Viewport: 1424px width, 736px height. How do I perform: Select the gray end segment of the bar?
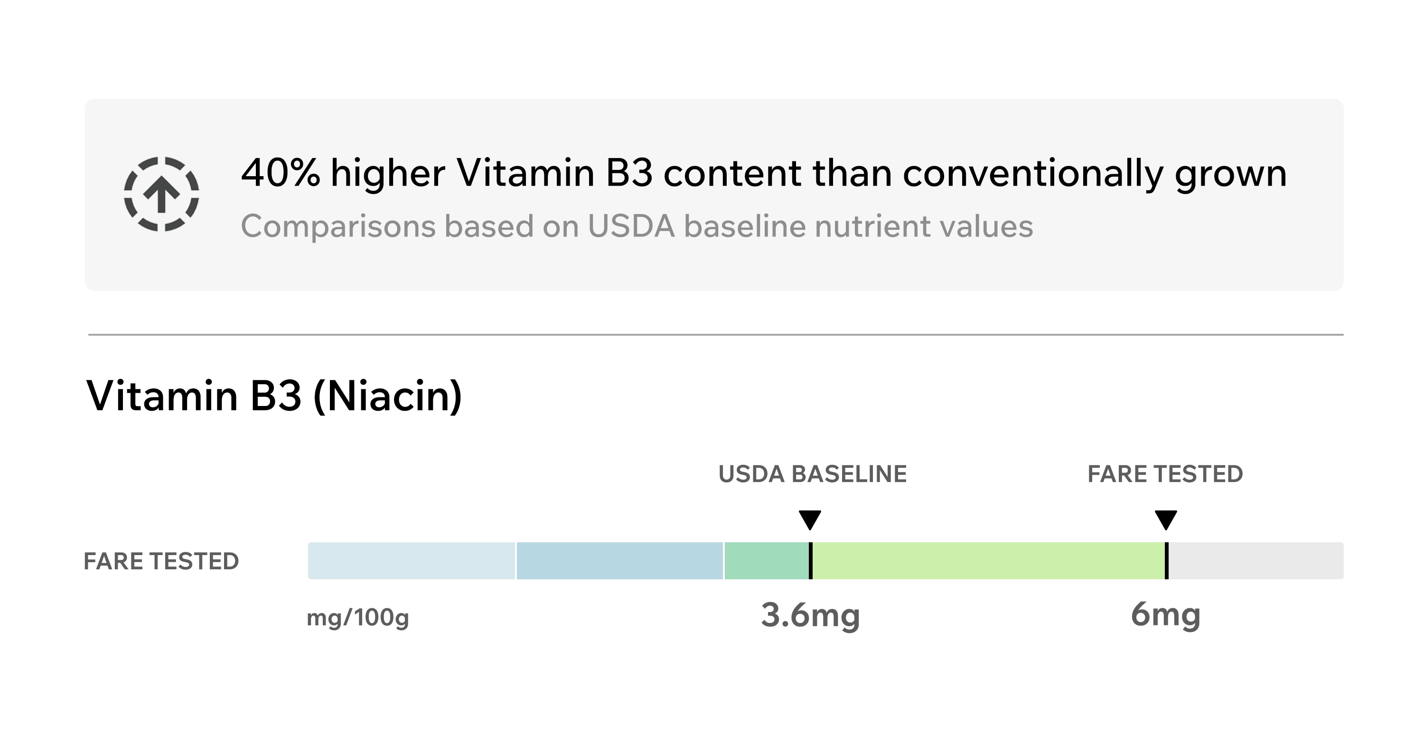coord(1256,561)
